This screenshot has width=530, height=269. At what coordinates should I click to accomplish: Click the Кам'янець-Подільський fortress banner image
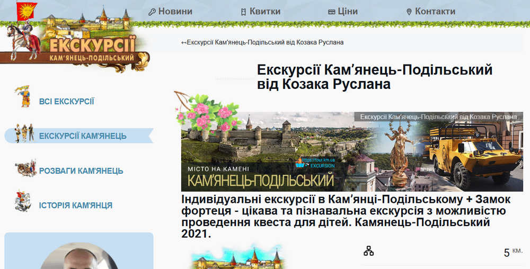[x=352, y=152]
